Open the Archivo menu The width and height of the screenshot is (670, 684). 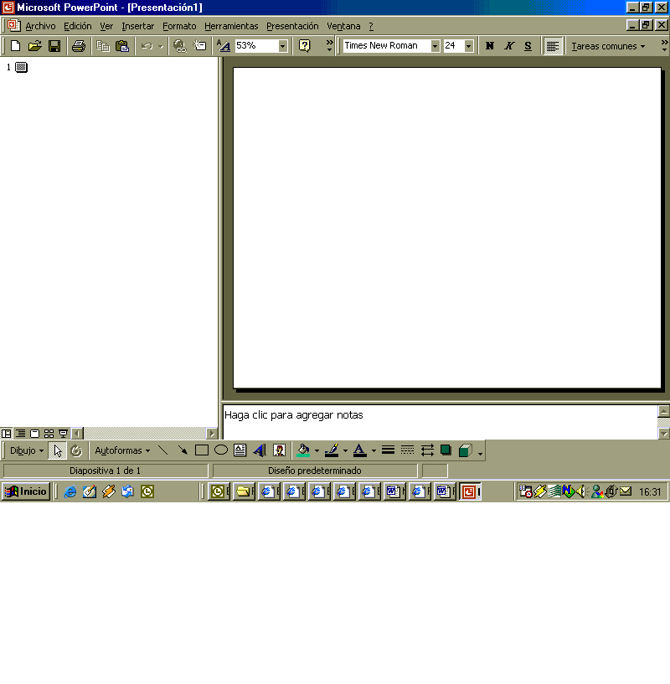click(40, 26)
